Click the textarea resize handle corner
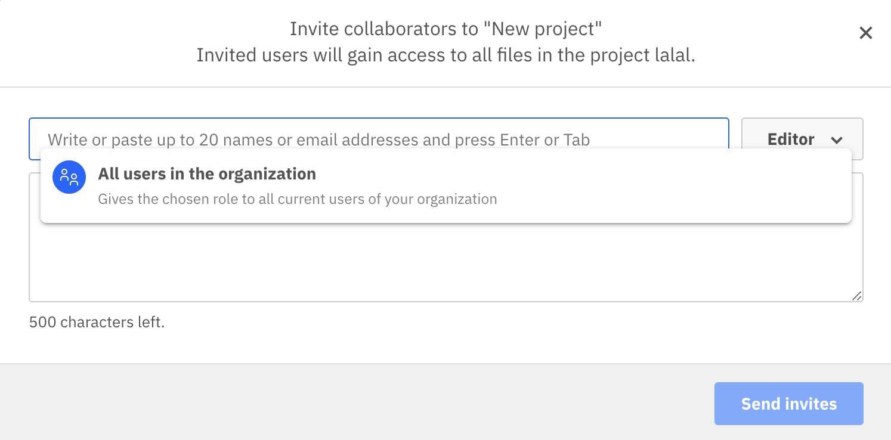 [x=857, y=296]
